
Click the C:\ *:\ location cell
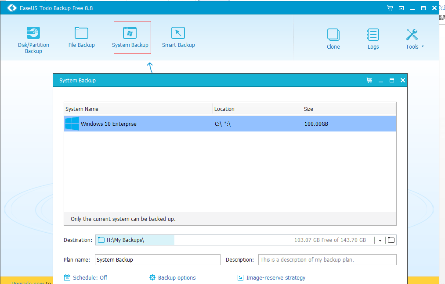(223, 124)
